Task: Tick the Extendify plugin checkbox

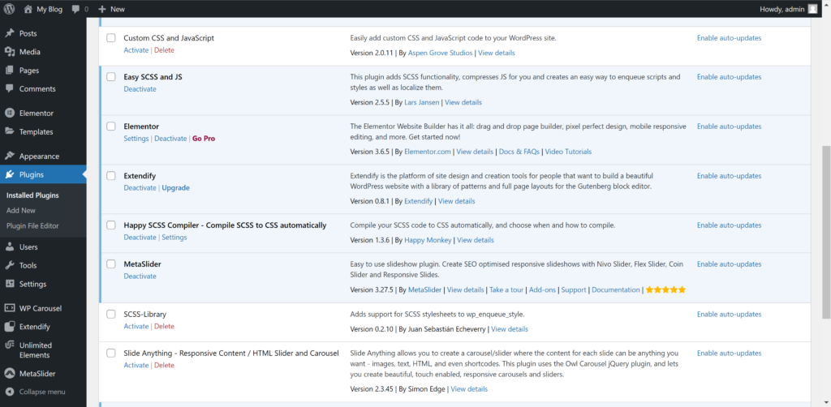Action: pyautogui.click(x=110, y=176)
